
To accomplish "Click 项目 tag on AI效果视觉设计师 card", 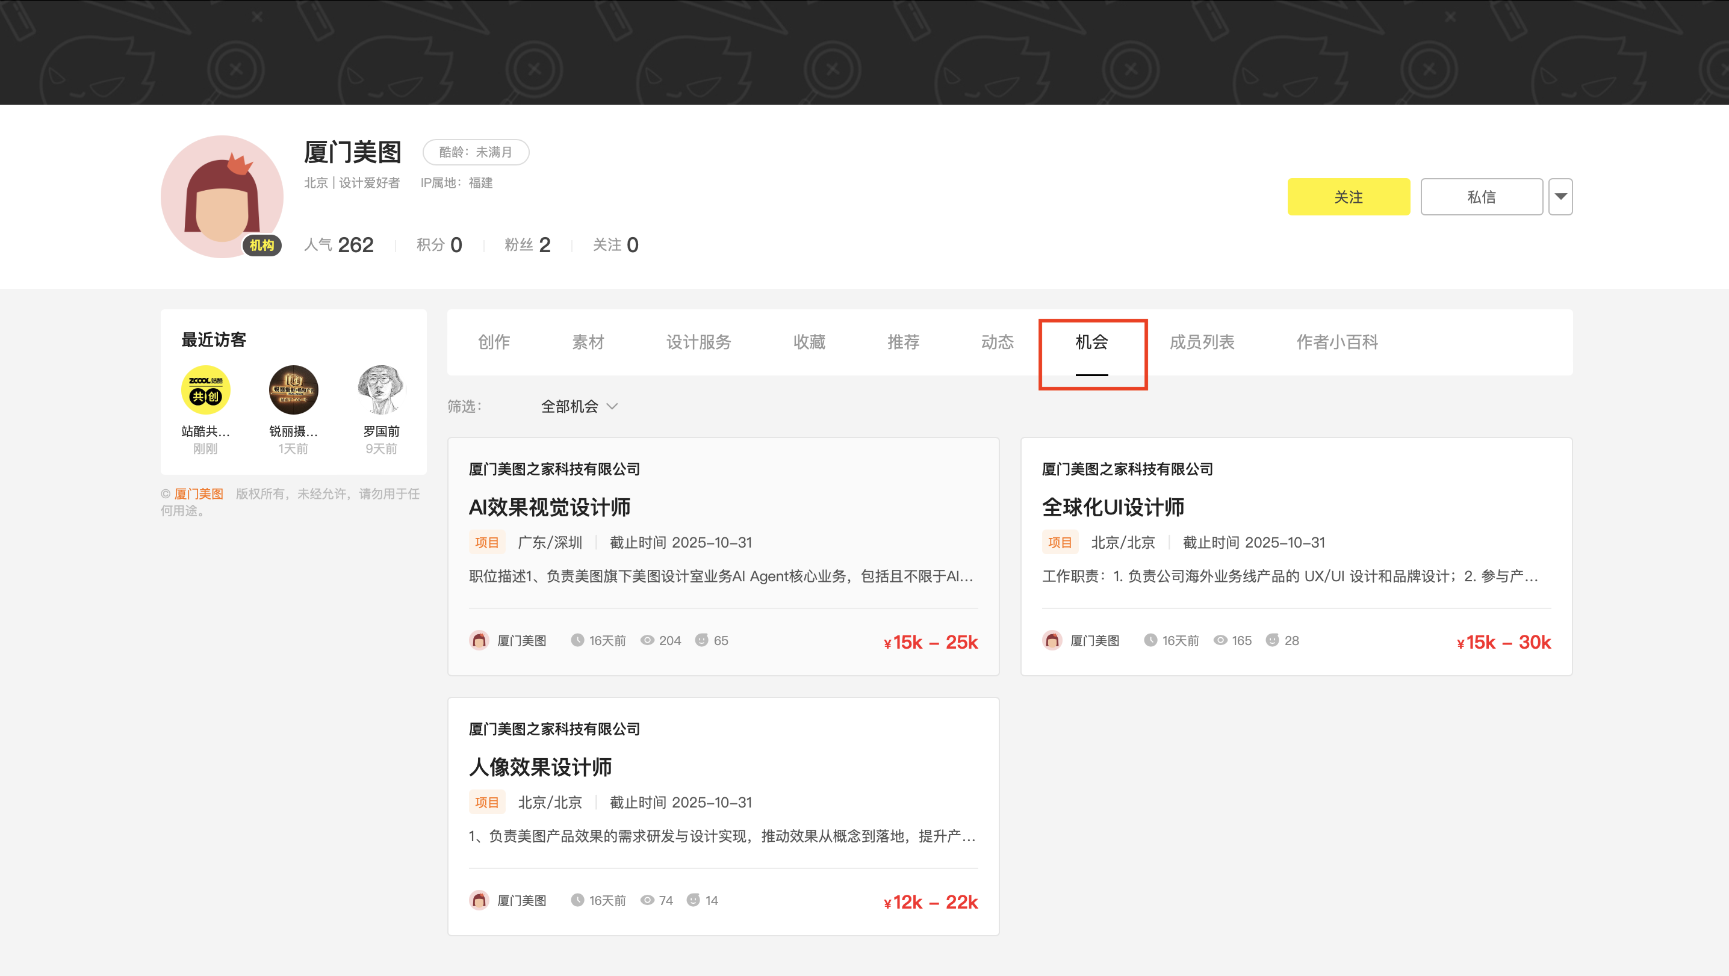I will pyautogui.click(x=486, y=542).
